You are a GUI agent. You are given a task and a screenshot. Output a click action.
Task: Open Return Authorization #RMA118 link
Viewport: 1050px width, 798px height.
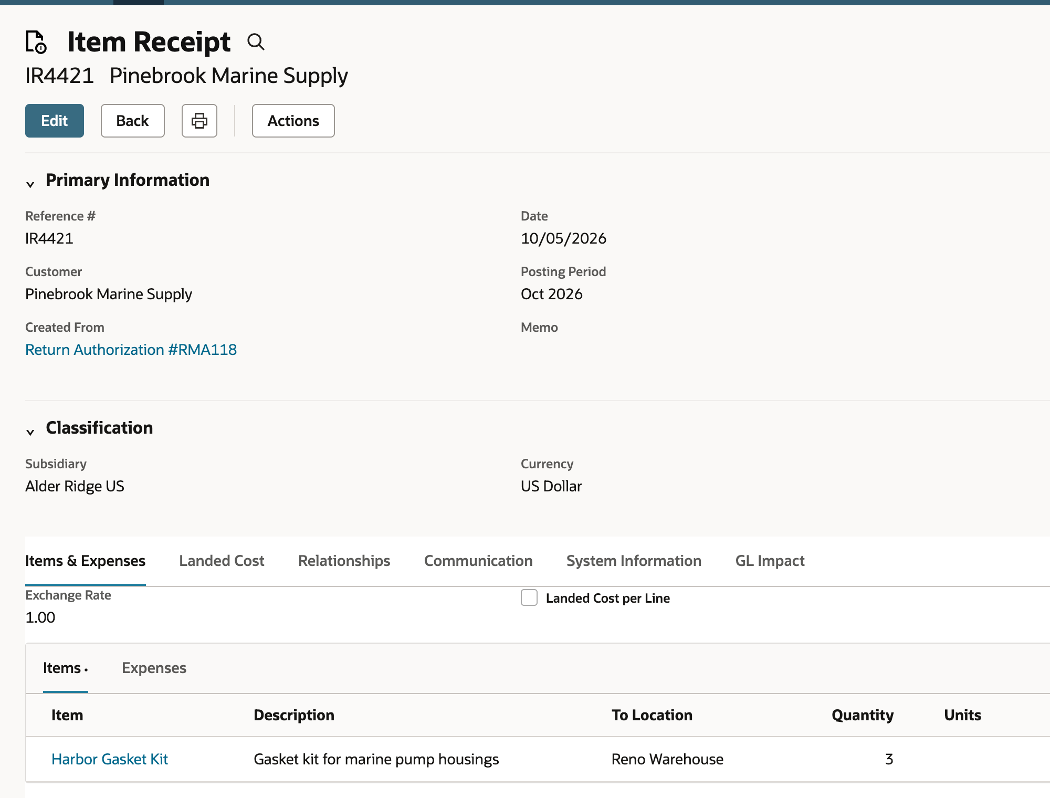[x=131, y=350]
